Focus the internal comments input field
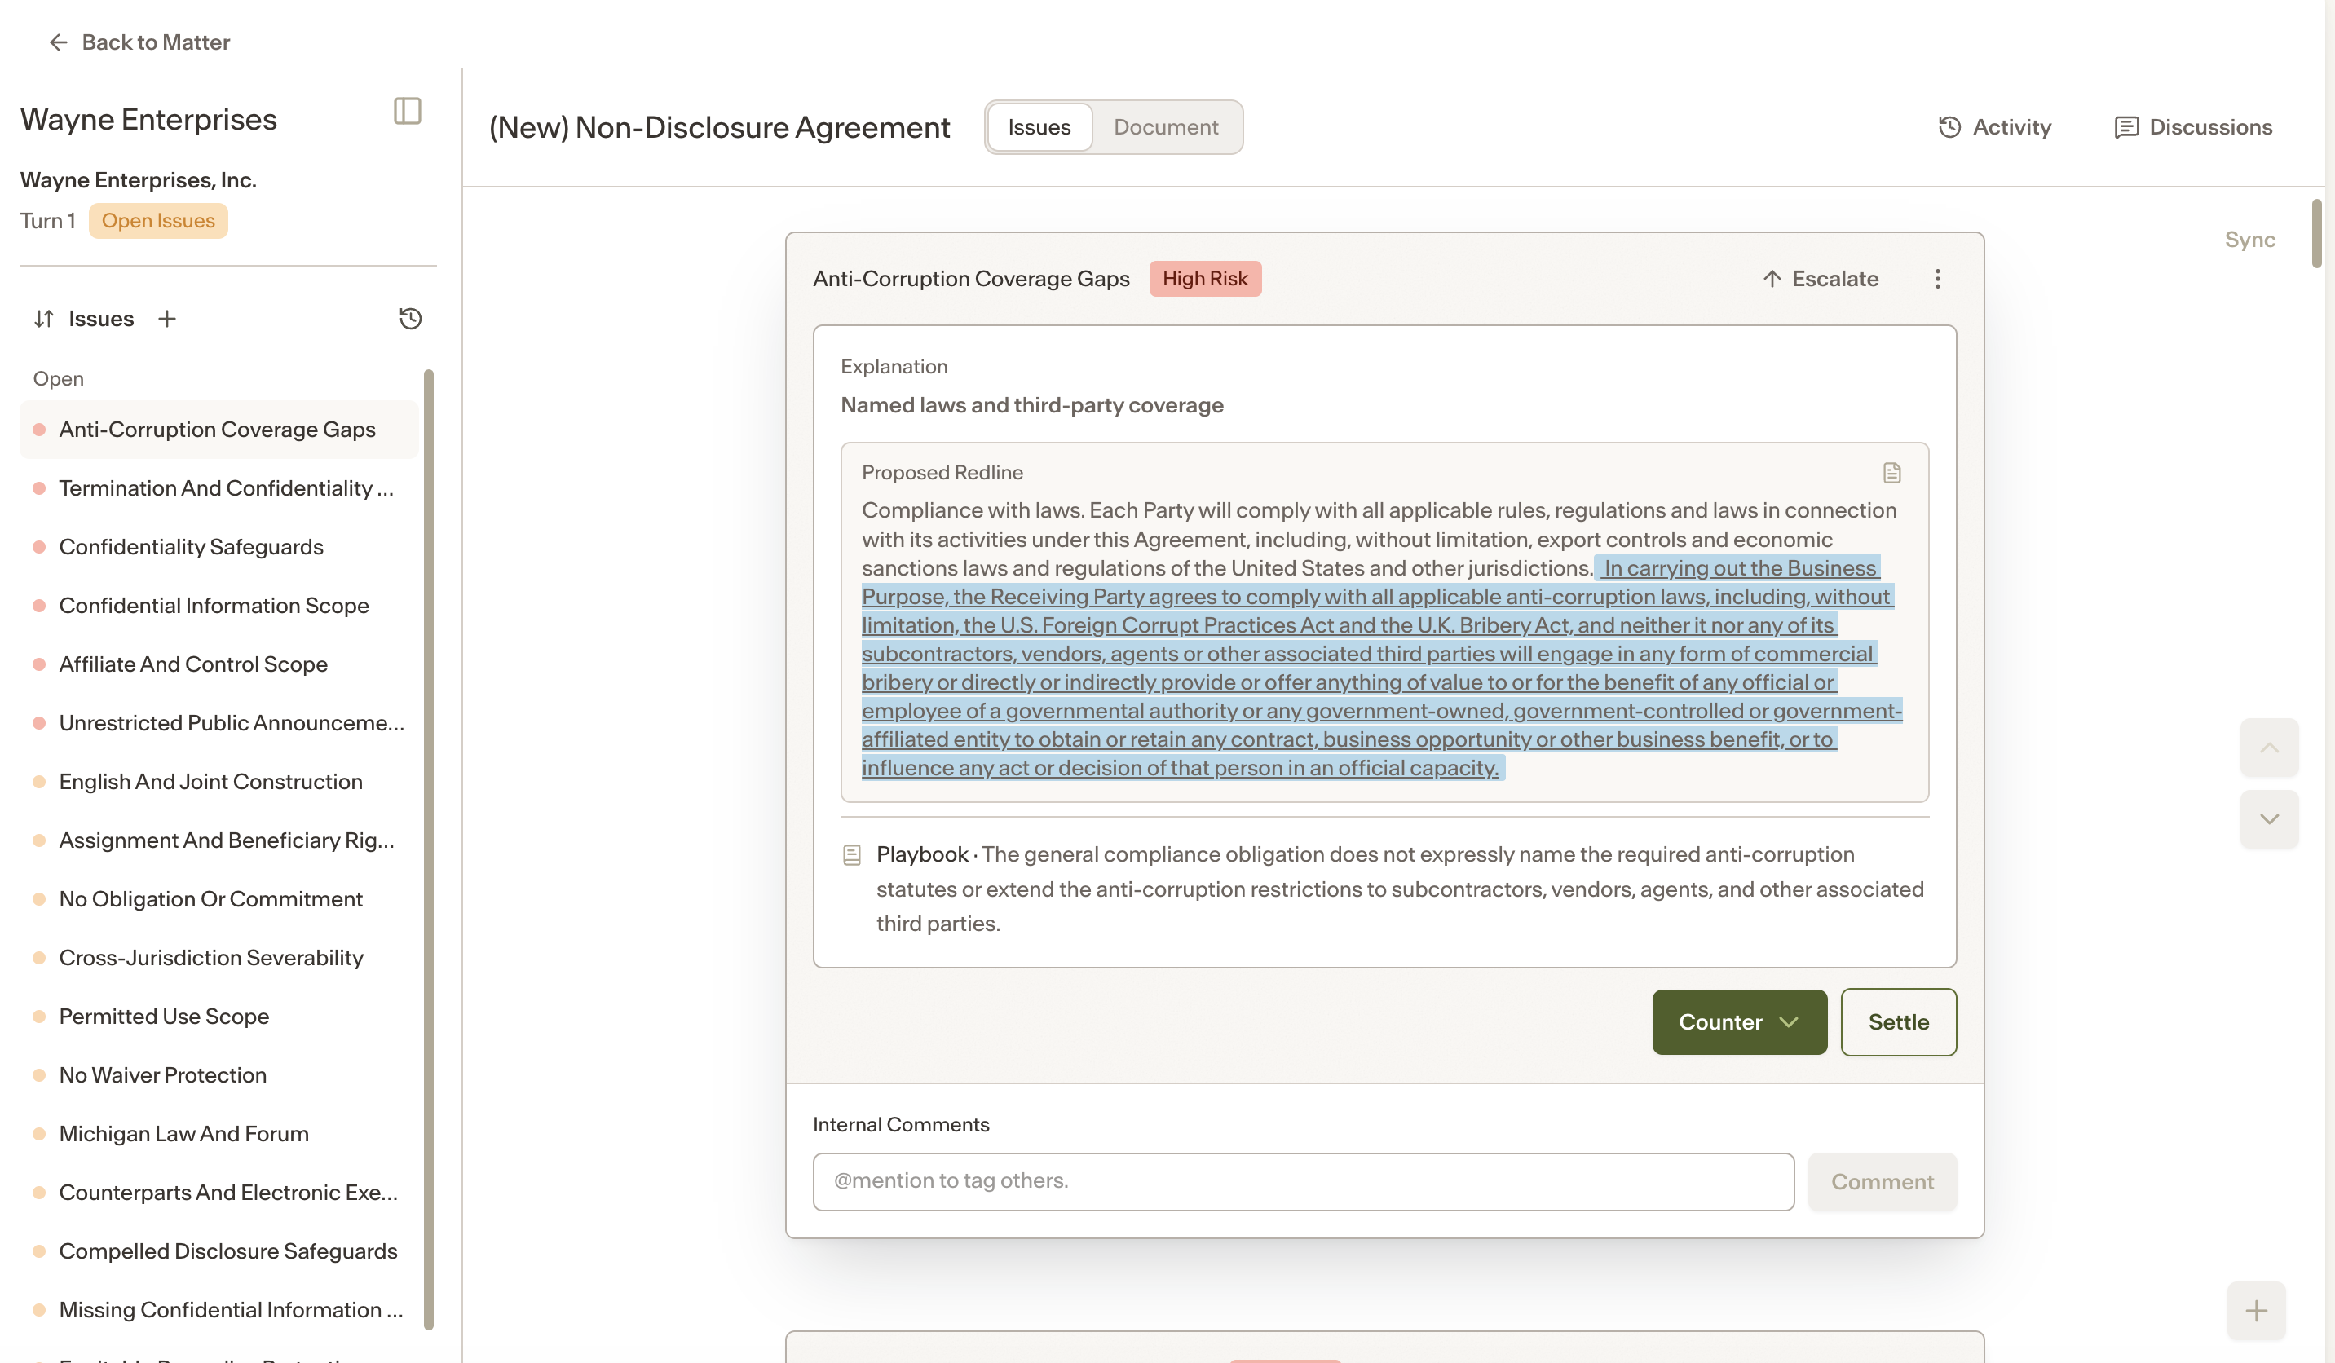The width and height of the screenshot is (2335, 1363). click(x=1303, y=1181)
